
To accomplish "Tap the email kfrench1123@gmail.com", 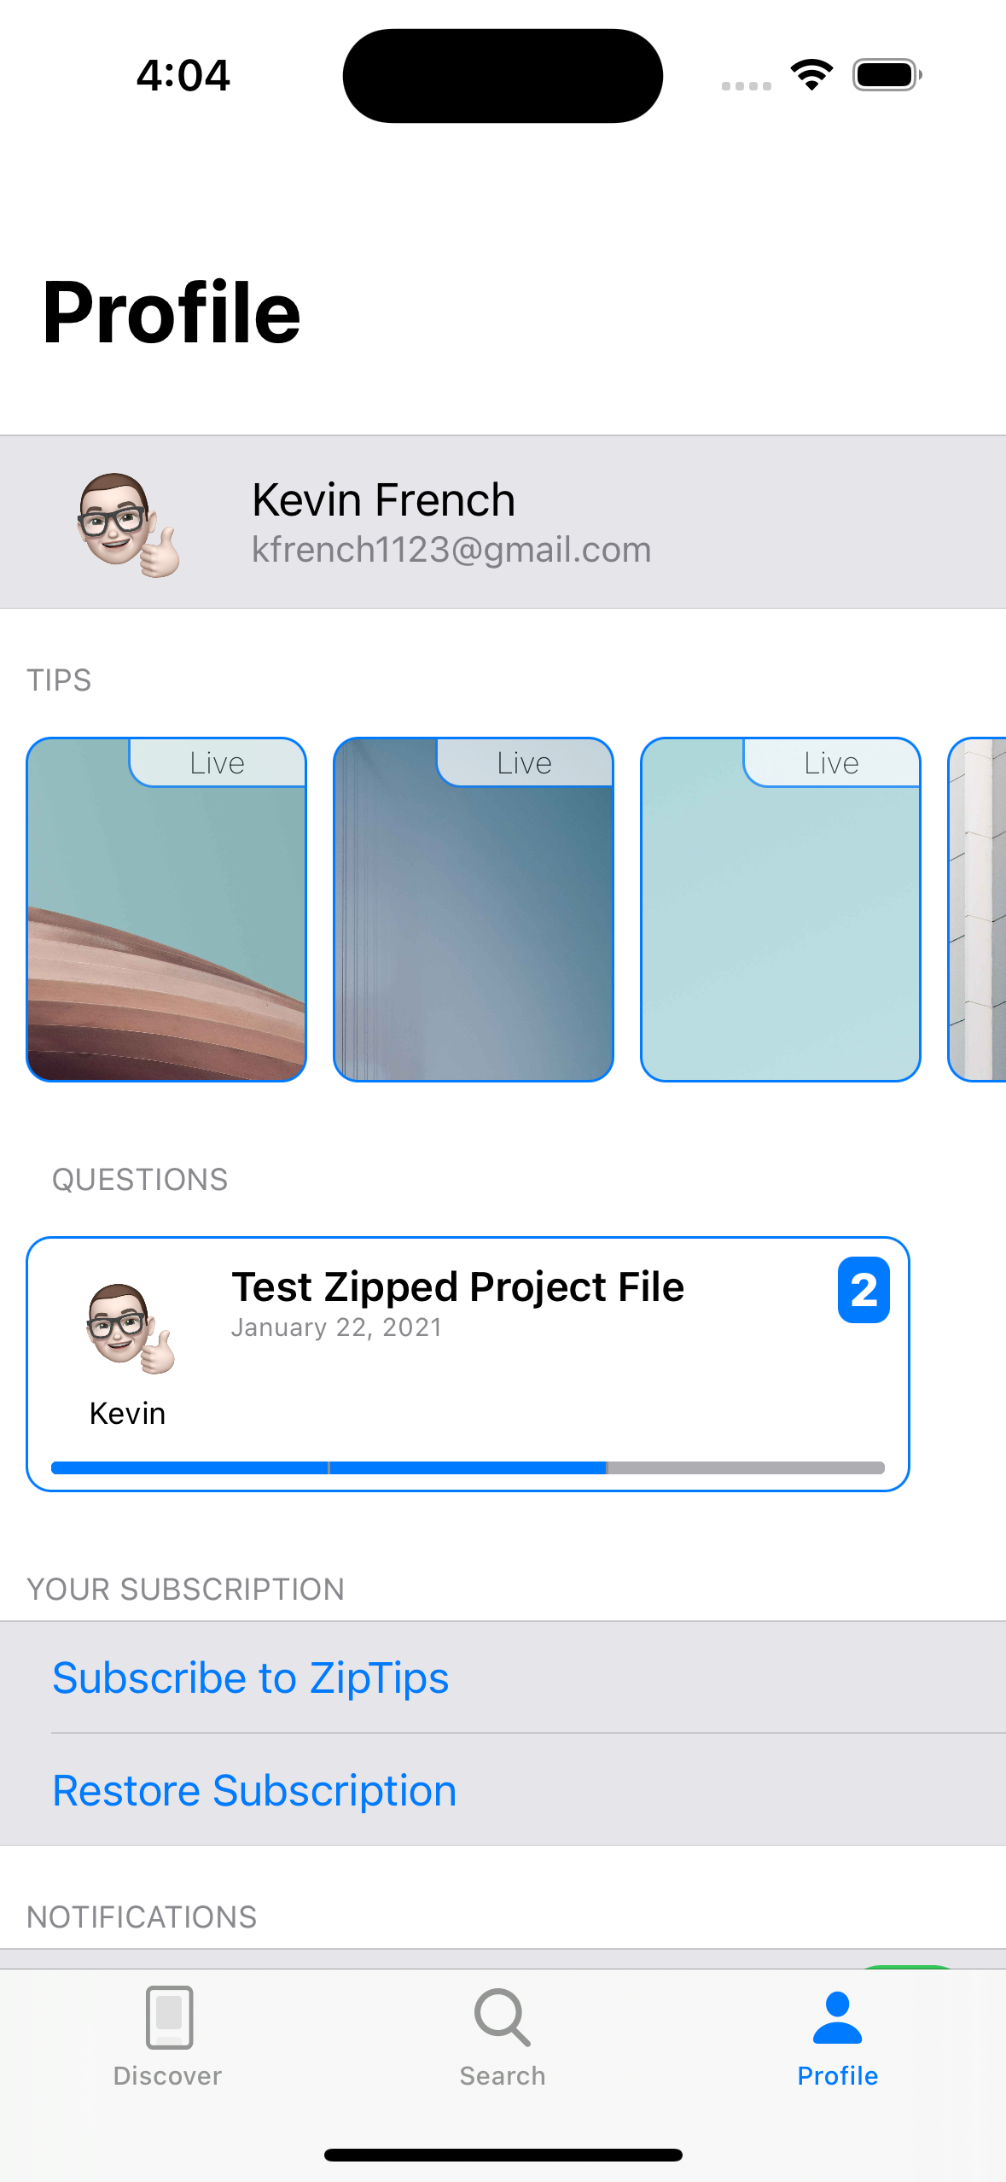I will pos(451,550).
